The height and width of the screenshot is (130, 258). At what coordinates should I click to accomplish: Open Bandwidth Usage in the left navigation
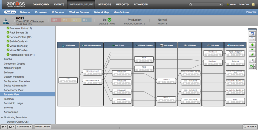tap(13, 103)
